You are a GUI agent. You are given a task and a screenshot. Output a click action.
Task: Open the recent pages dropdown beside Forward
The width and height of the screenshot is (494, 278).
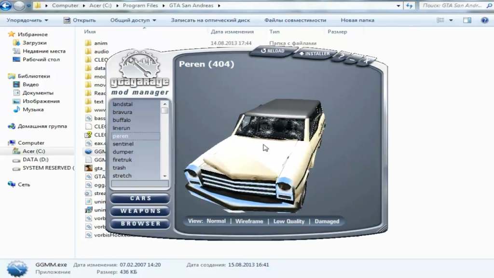point(28,6)
